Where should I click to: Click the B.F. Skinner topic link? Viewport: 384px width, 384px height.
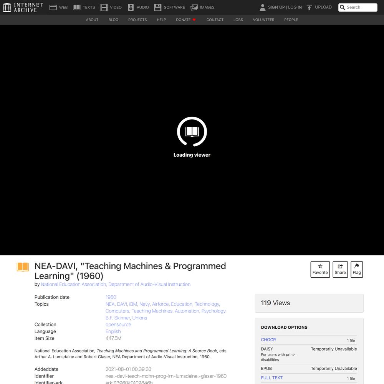coord(118,318)
